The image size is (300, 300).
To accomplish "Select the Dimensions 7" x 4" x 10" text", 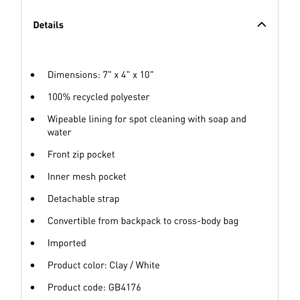I will point(100,75).
